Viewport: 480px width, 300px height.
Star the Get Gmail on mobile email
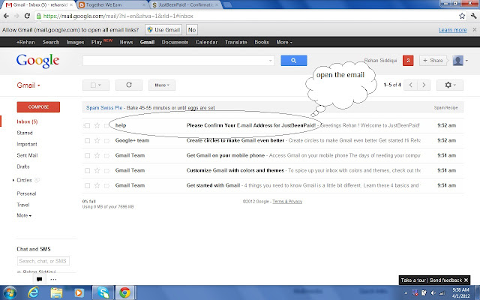click(x=97, y=155)
